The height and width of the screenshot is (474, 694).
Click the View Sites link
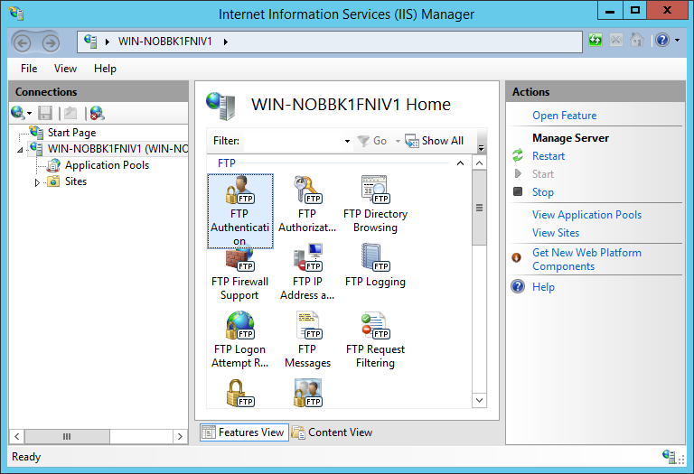pos(556,233)
